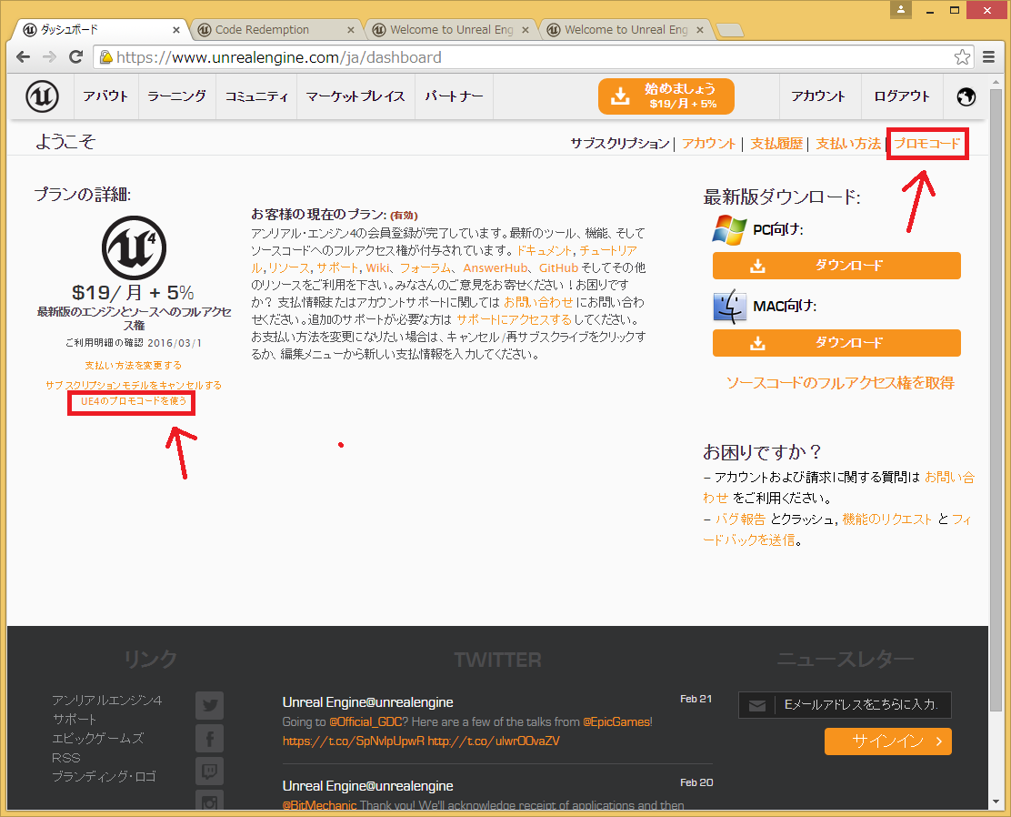
Task: Click the PC向け ダウンロード button
Action: [836, 266]
